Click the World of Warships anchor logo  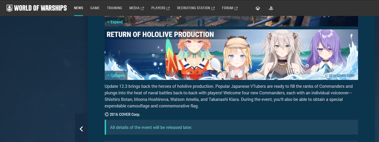pos(9,8)
